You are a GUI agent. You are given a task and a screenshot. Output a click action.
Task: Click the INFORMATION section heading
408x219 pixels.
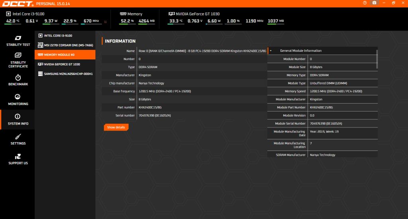[x=120, y=41]
